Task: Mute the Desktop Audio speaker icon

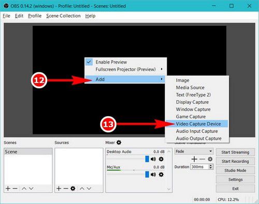Action: click(x=153, y=159)
